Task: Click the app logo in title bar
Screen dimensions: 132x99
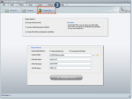Action: [2, 2]
